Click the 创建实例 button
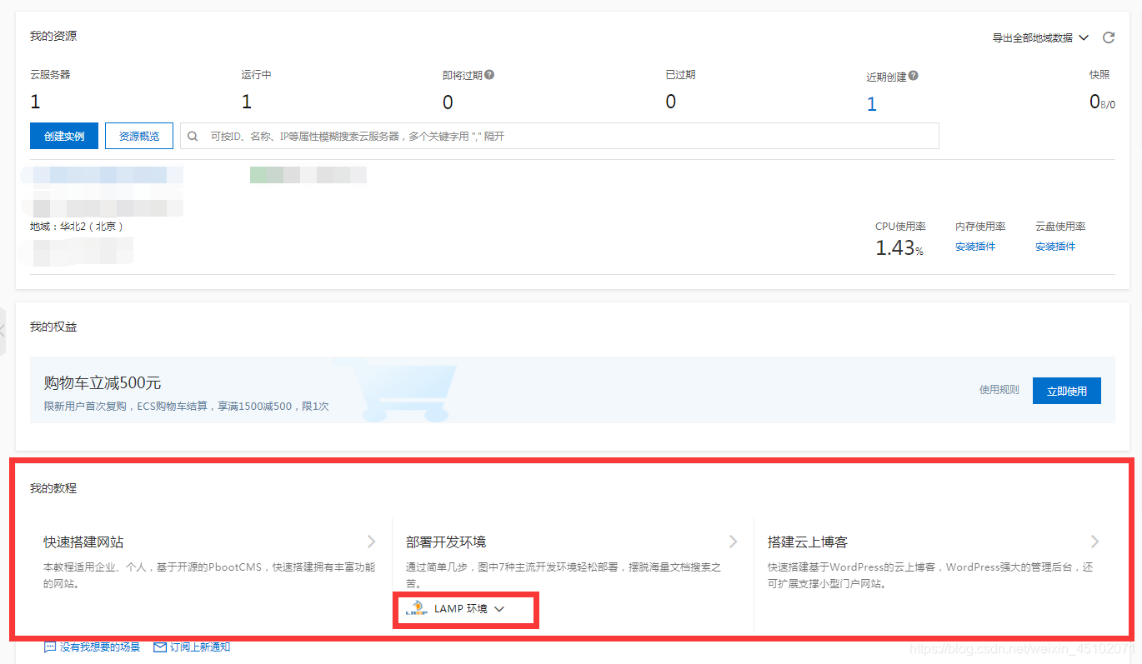The image size is (1142, 664). (63, 135)
